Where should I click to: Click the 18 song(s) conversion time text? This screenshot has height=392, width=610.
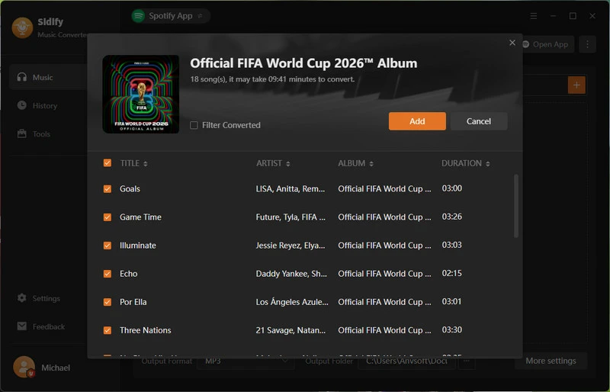tap(272, 79)
